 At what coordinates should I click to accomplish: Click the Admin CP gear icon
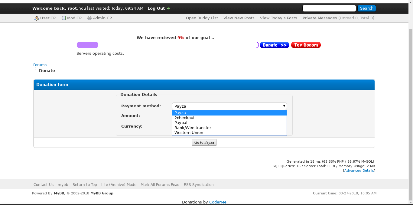[x=89, y=18]
